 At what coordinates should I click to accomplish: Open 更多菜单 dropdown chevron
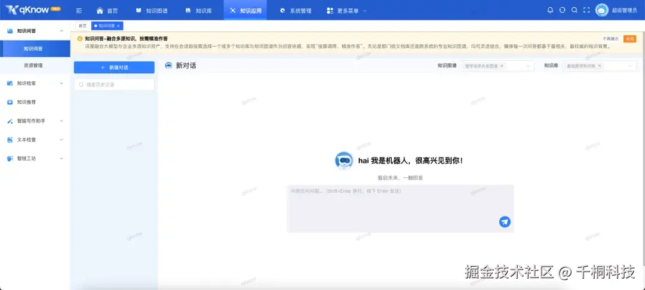click(364, 11)
